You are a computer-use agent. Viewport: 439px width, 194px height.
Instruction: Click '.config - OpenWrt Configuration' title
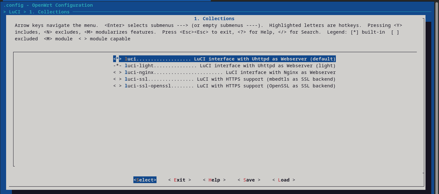pyautogui.click(x=48, y=5)
